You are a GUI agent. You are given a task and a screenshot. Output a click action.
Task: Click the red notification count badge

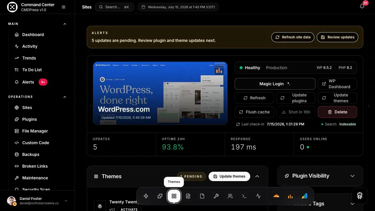(365, 3)
